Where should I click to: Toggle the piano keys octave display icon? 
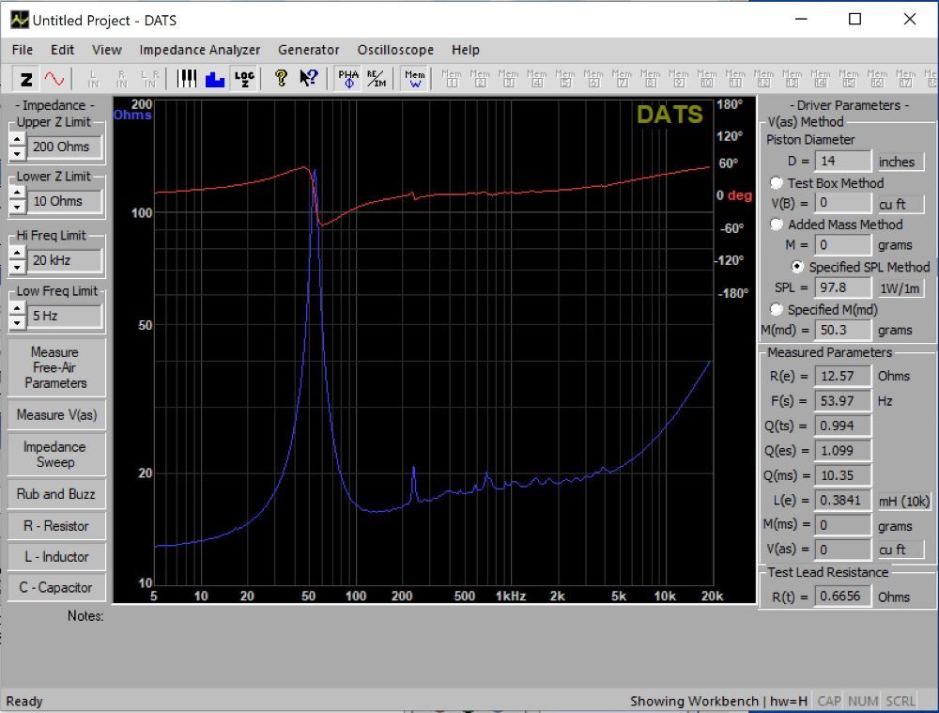pos(186,79)
